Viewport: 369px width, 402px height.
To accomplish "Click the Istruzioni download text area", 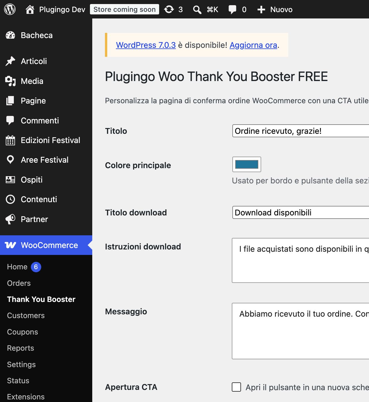I will (301, 260).
